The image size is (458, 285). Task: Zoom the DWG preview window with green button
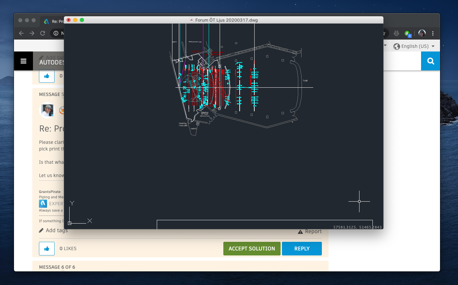[82, 20]
